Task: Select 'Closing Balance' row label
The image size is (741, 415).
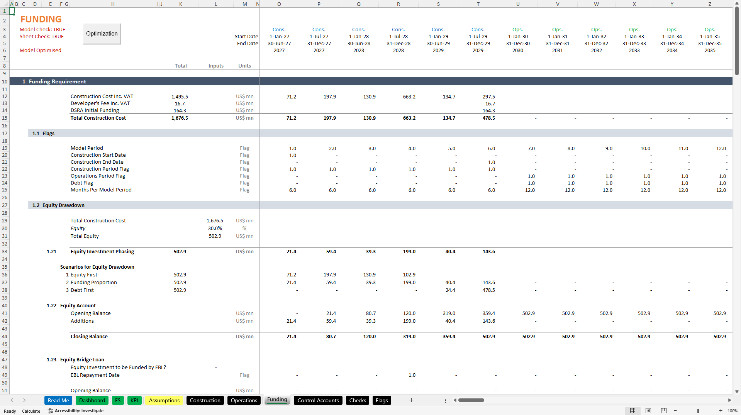Action: coord(89,337)
